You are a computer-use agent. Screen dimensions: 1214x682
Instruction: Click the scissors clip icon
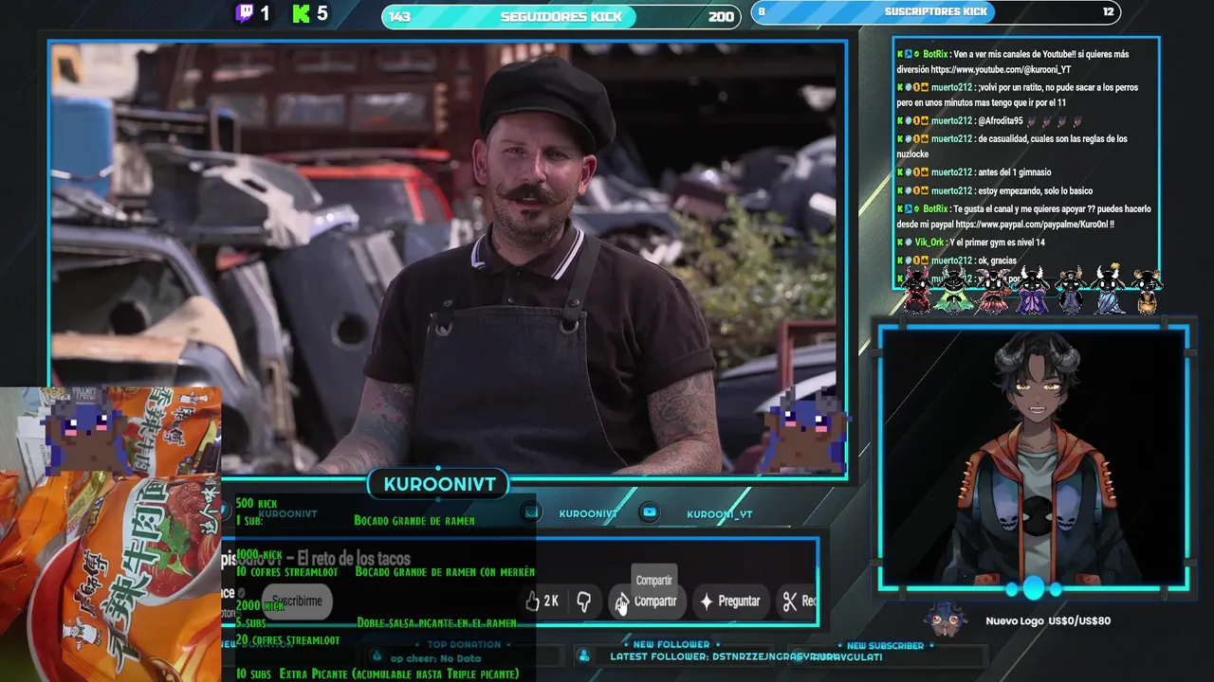point(790,601)
